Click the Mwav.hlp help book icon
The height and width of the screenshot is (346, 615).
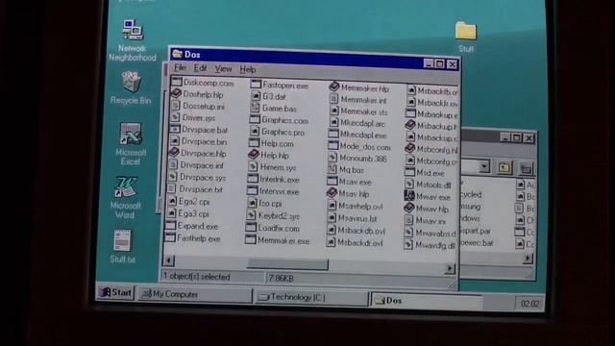pyautogui.click(x=409, y=208)
